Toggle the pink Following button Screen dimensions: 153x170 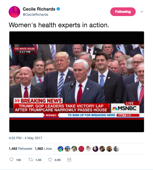tap(123, 12)
